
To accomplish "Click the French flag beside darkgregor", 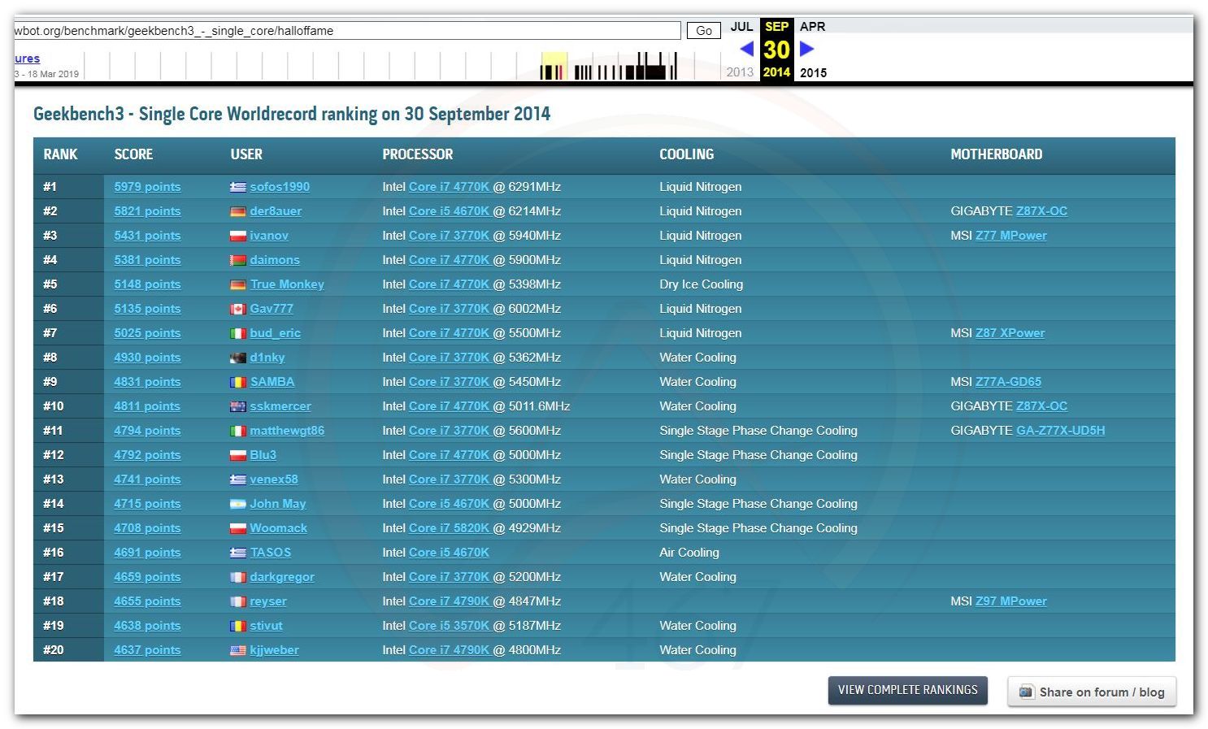I will tap(237, 577).
